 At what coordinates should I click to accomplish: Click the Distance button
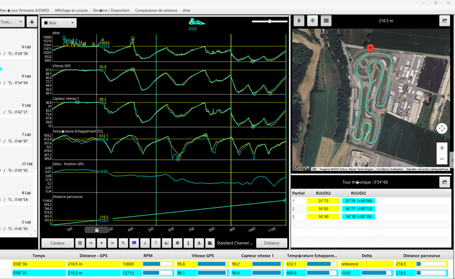point(272,243)
